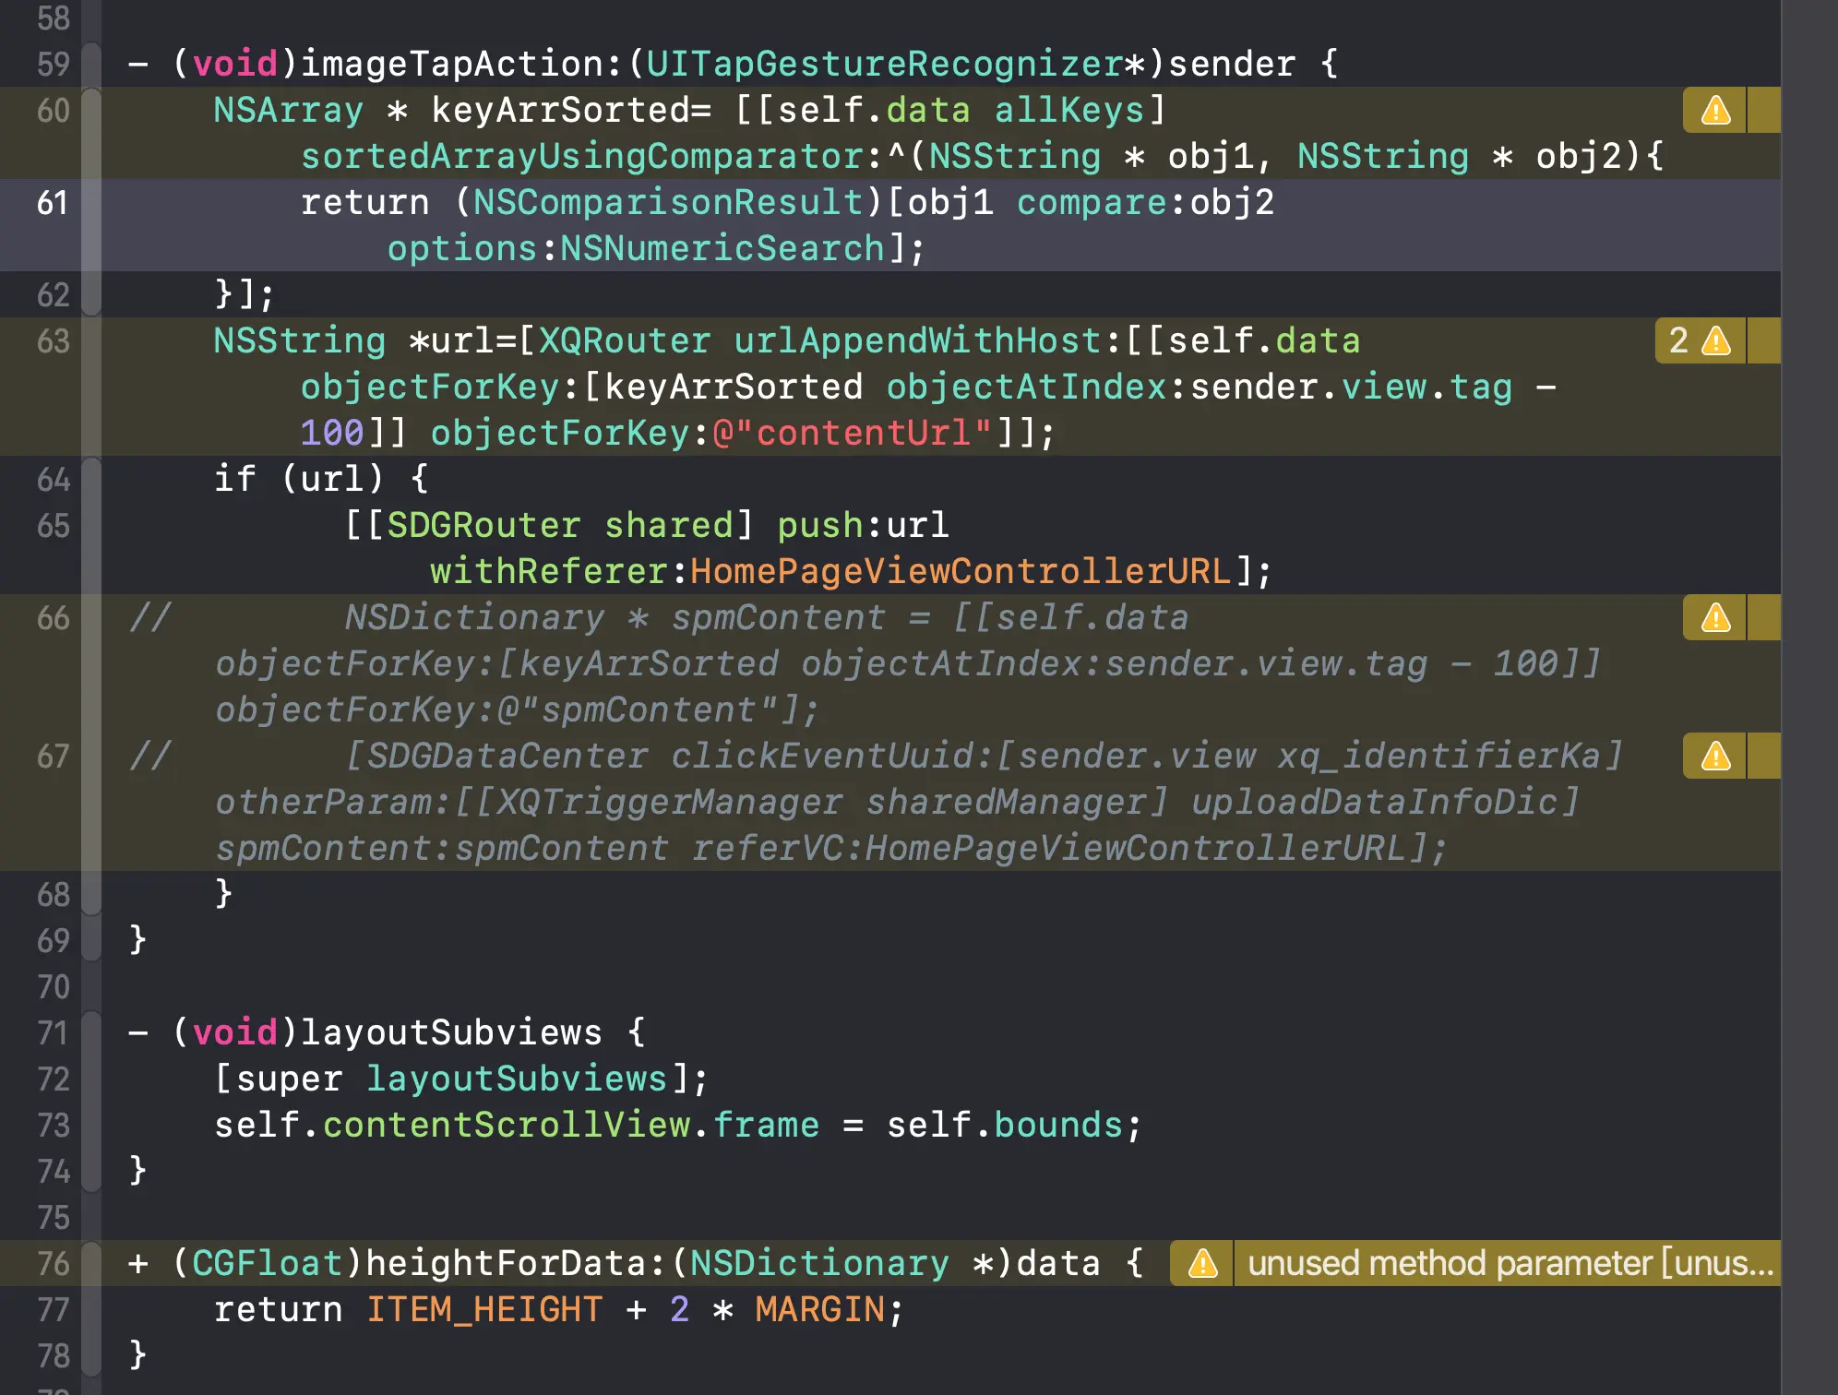Collapse the imageTapAction method via its fold ribbon
Viewport: 1838px width, 1395px height.
(91, 65)
